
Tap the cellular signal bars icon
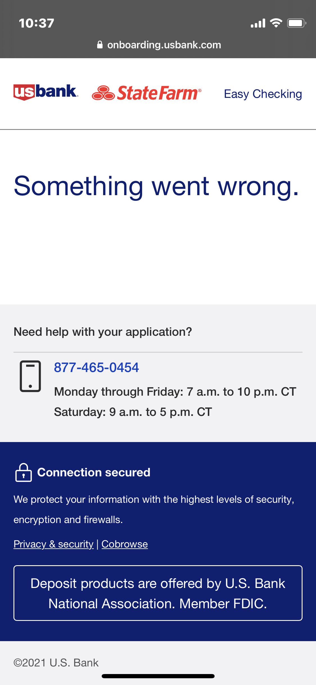coord(258,23)
